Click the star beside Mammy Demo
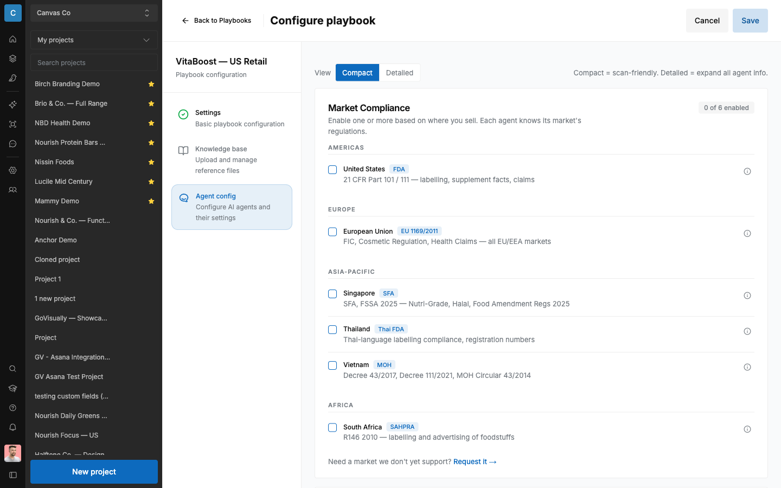The image size is (781, 488). (151, 201)
